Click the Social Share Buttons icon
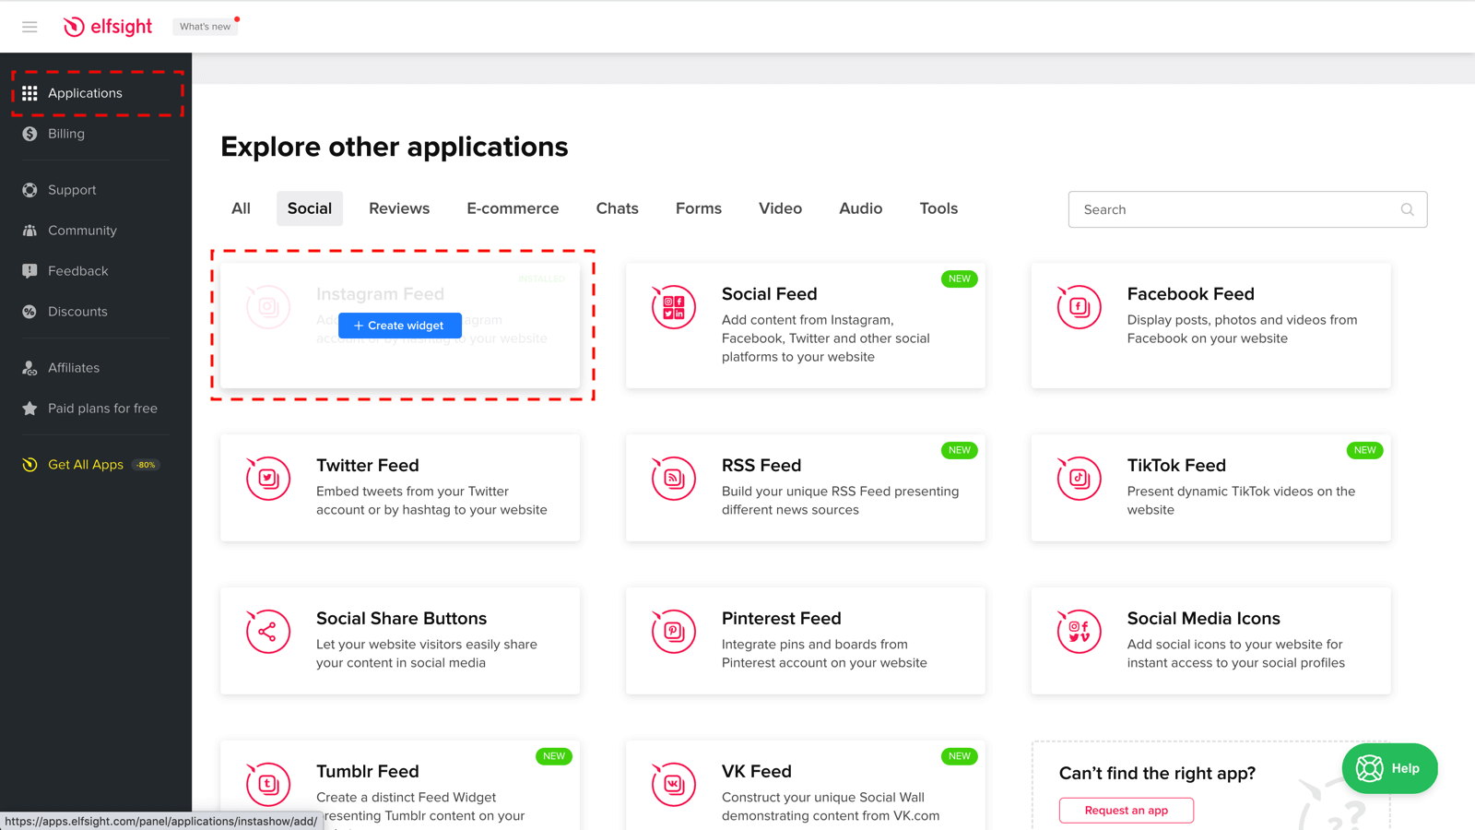The image size is (1475, 830). (x=268, y=632)
